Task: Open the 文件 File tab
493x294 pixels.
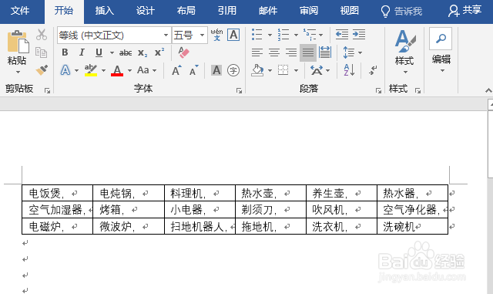Action: click(x=20, y=11)
